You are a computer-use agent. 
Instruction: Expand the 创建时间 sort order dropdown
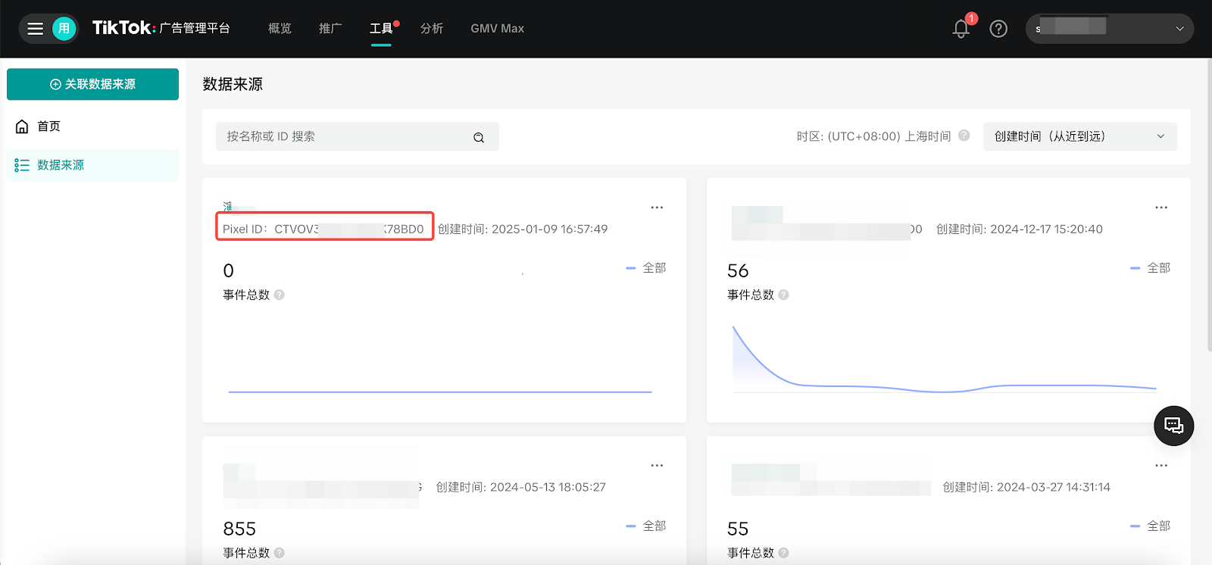pyautogui.click(x=1079, y=136)
